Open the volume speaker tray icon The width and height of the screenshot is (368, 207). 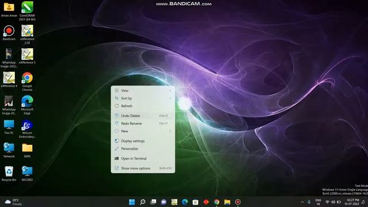(x=333, y=202)
